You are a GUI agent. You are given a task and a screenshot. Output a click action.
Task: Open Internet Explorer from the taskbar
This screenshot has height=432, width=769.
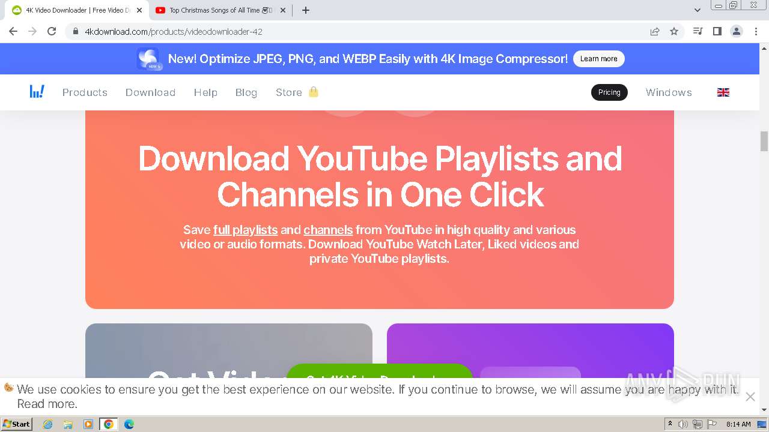click(x=47, y=424)
